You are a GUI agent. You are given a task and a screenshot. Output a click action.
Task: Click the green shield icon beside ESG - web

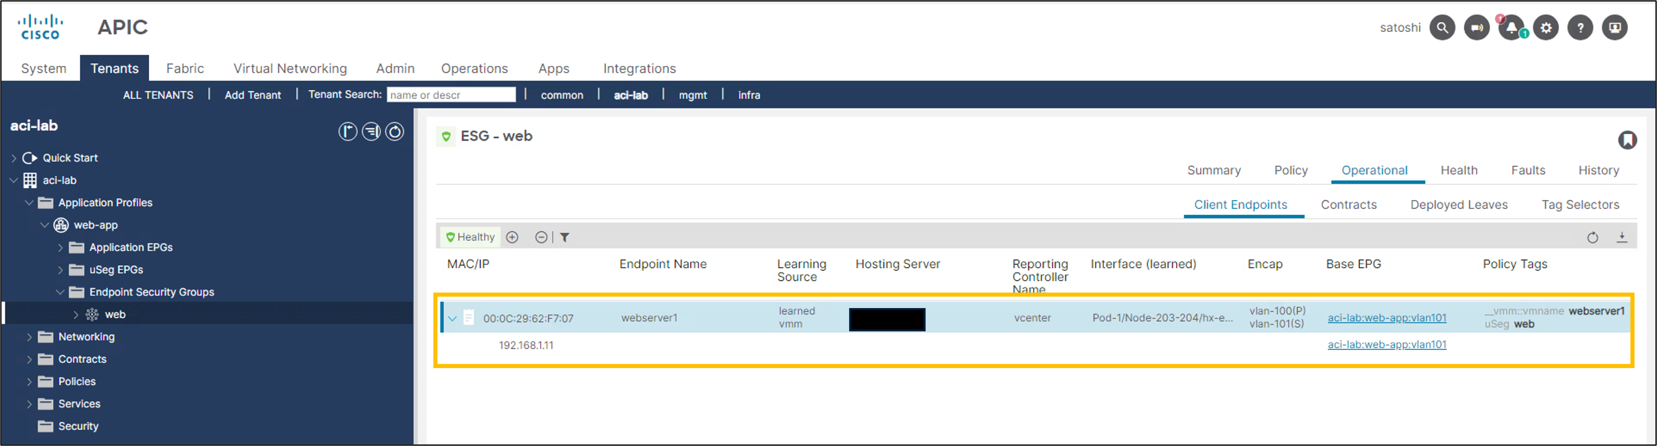click(446, 137)
